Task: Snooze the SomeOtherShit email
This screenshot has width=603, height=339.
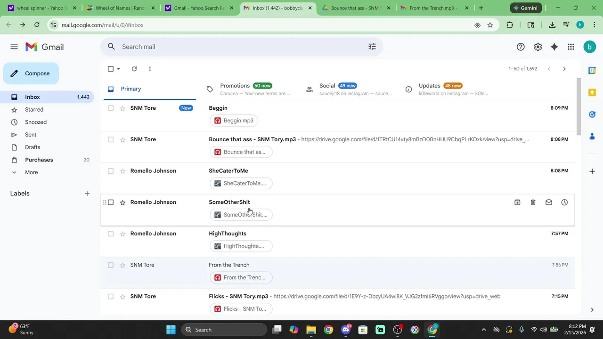Action: (564, 202)
